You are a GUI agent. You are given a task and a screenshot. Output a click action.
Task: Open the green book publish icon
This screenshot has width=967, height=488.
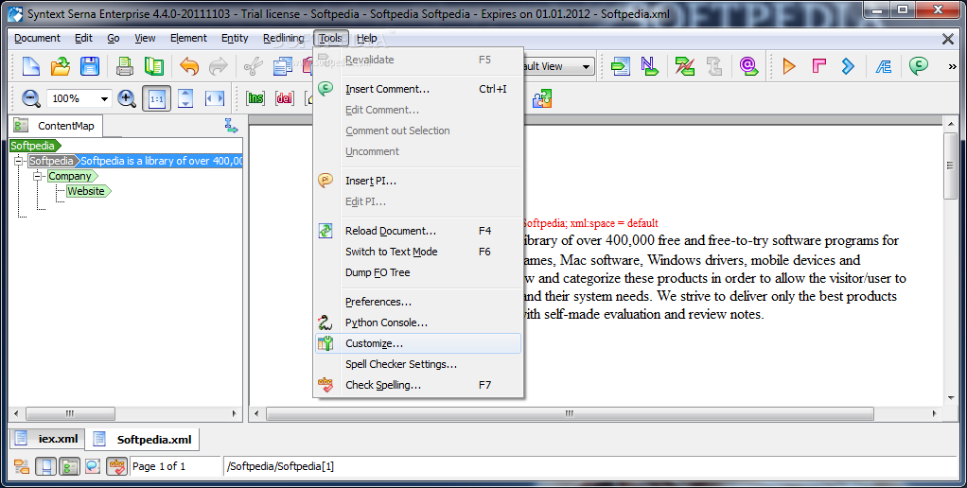153,66
